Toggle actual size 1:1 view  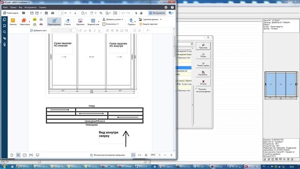(x=133, y=155)
